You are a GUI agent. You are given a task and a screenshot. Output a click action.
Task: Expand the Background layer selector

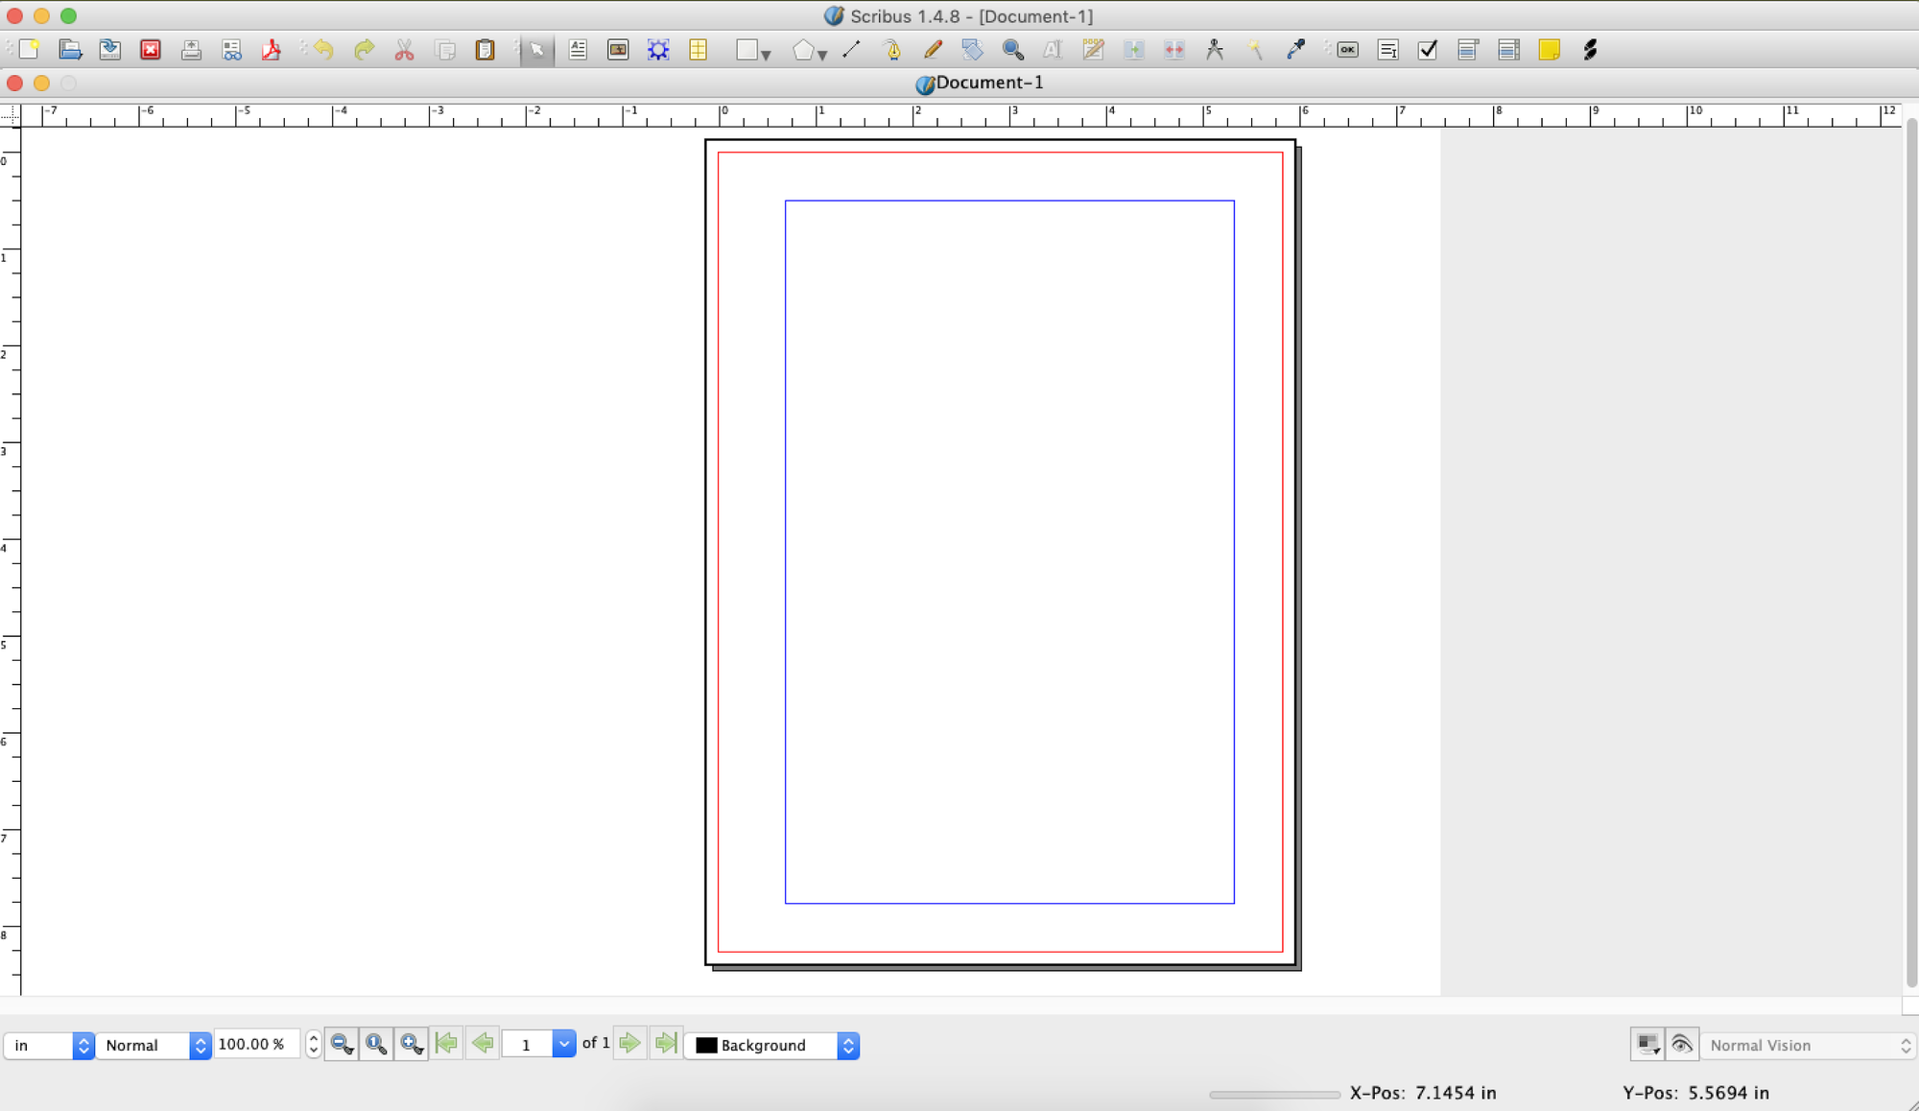[848, 1045]
